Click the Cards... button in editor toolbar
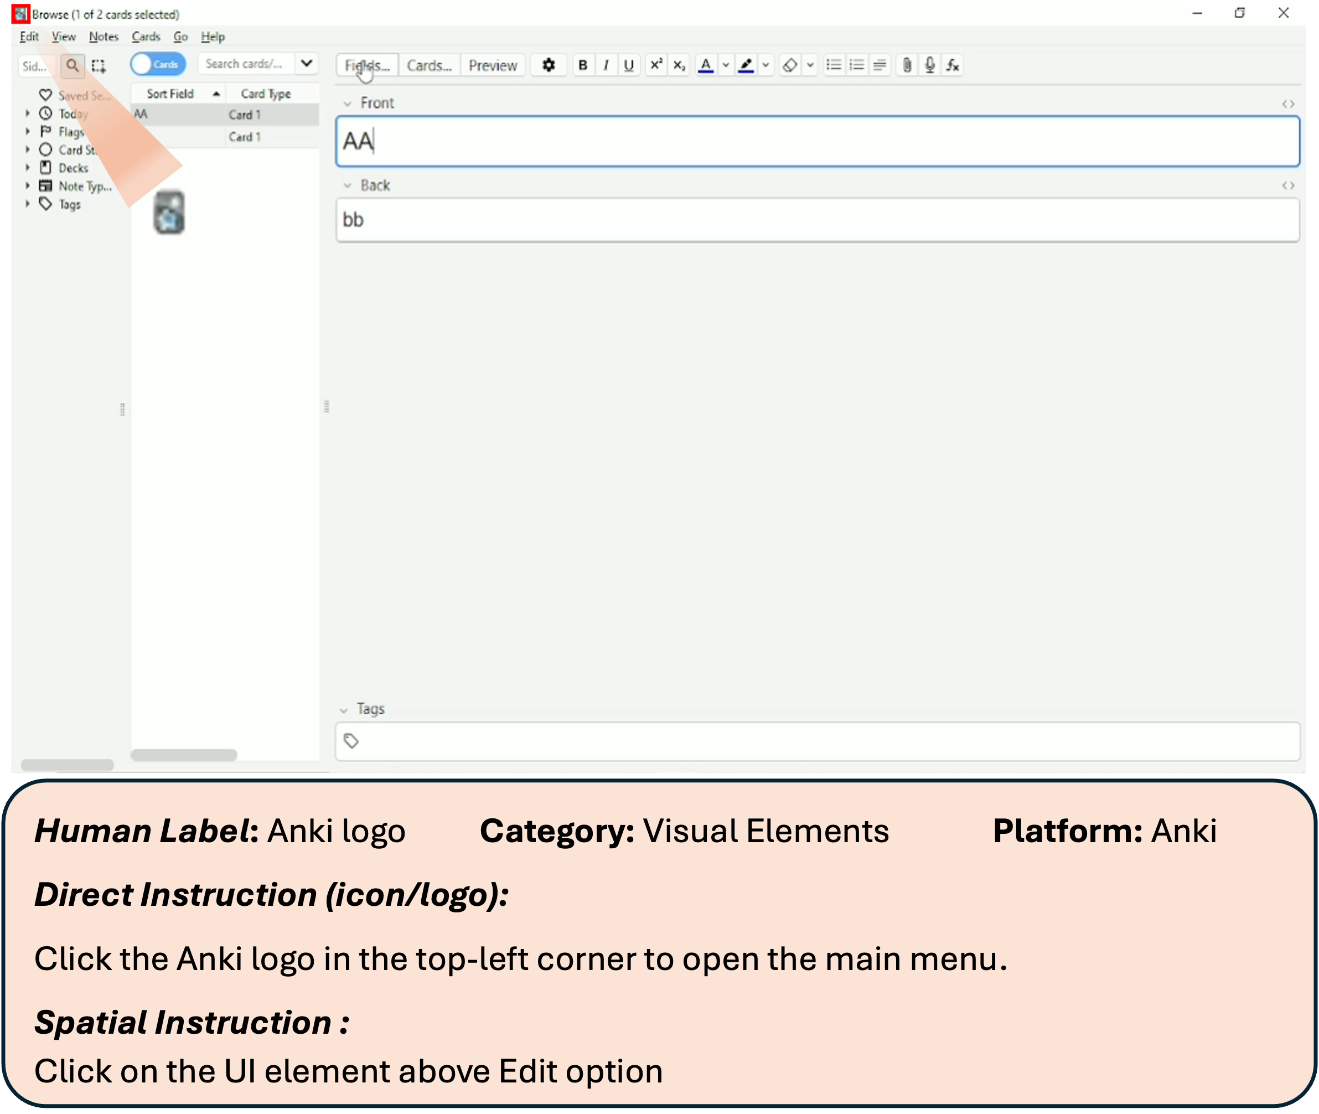The image size is (1319, 1114). click(x=429, y=66)
